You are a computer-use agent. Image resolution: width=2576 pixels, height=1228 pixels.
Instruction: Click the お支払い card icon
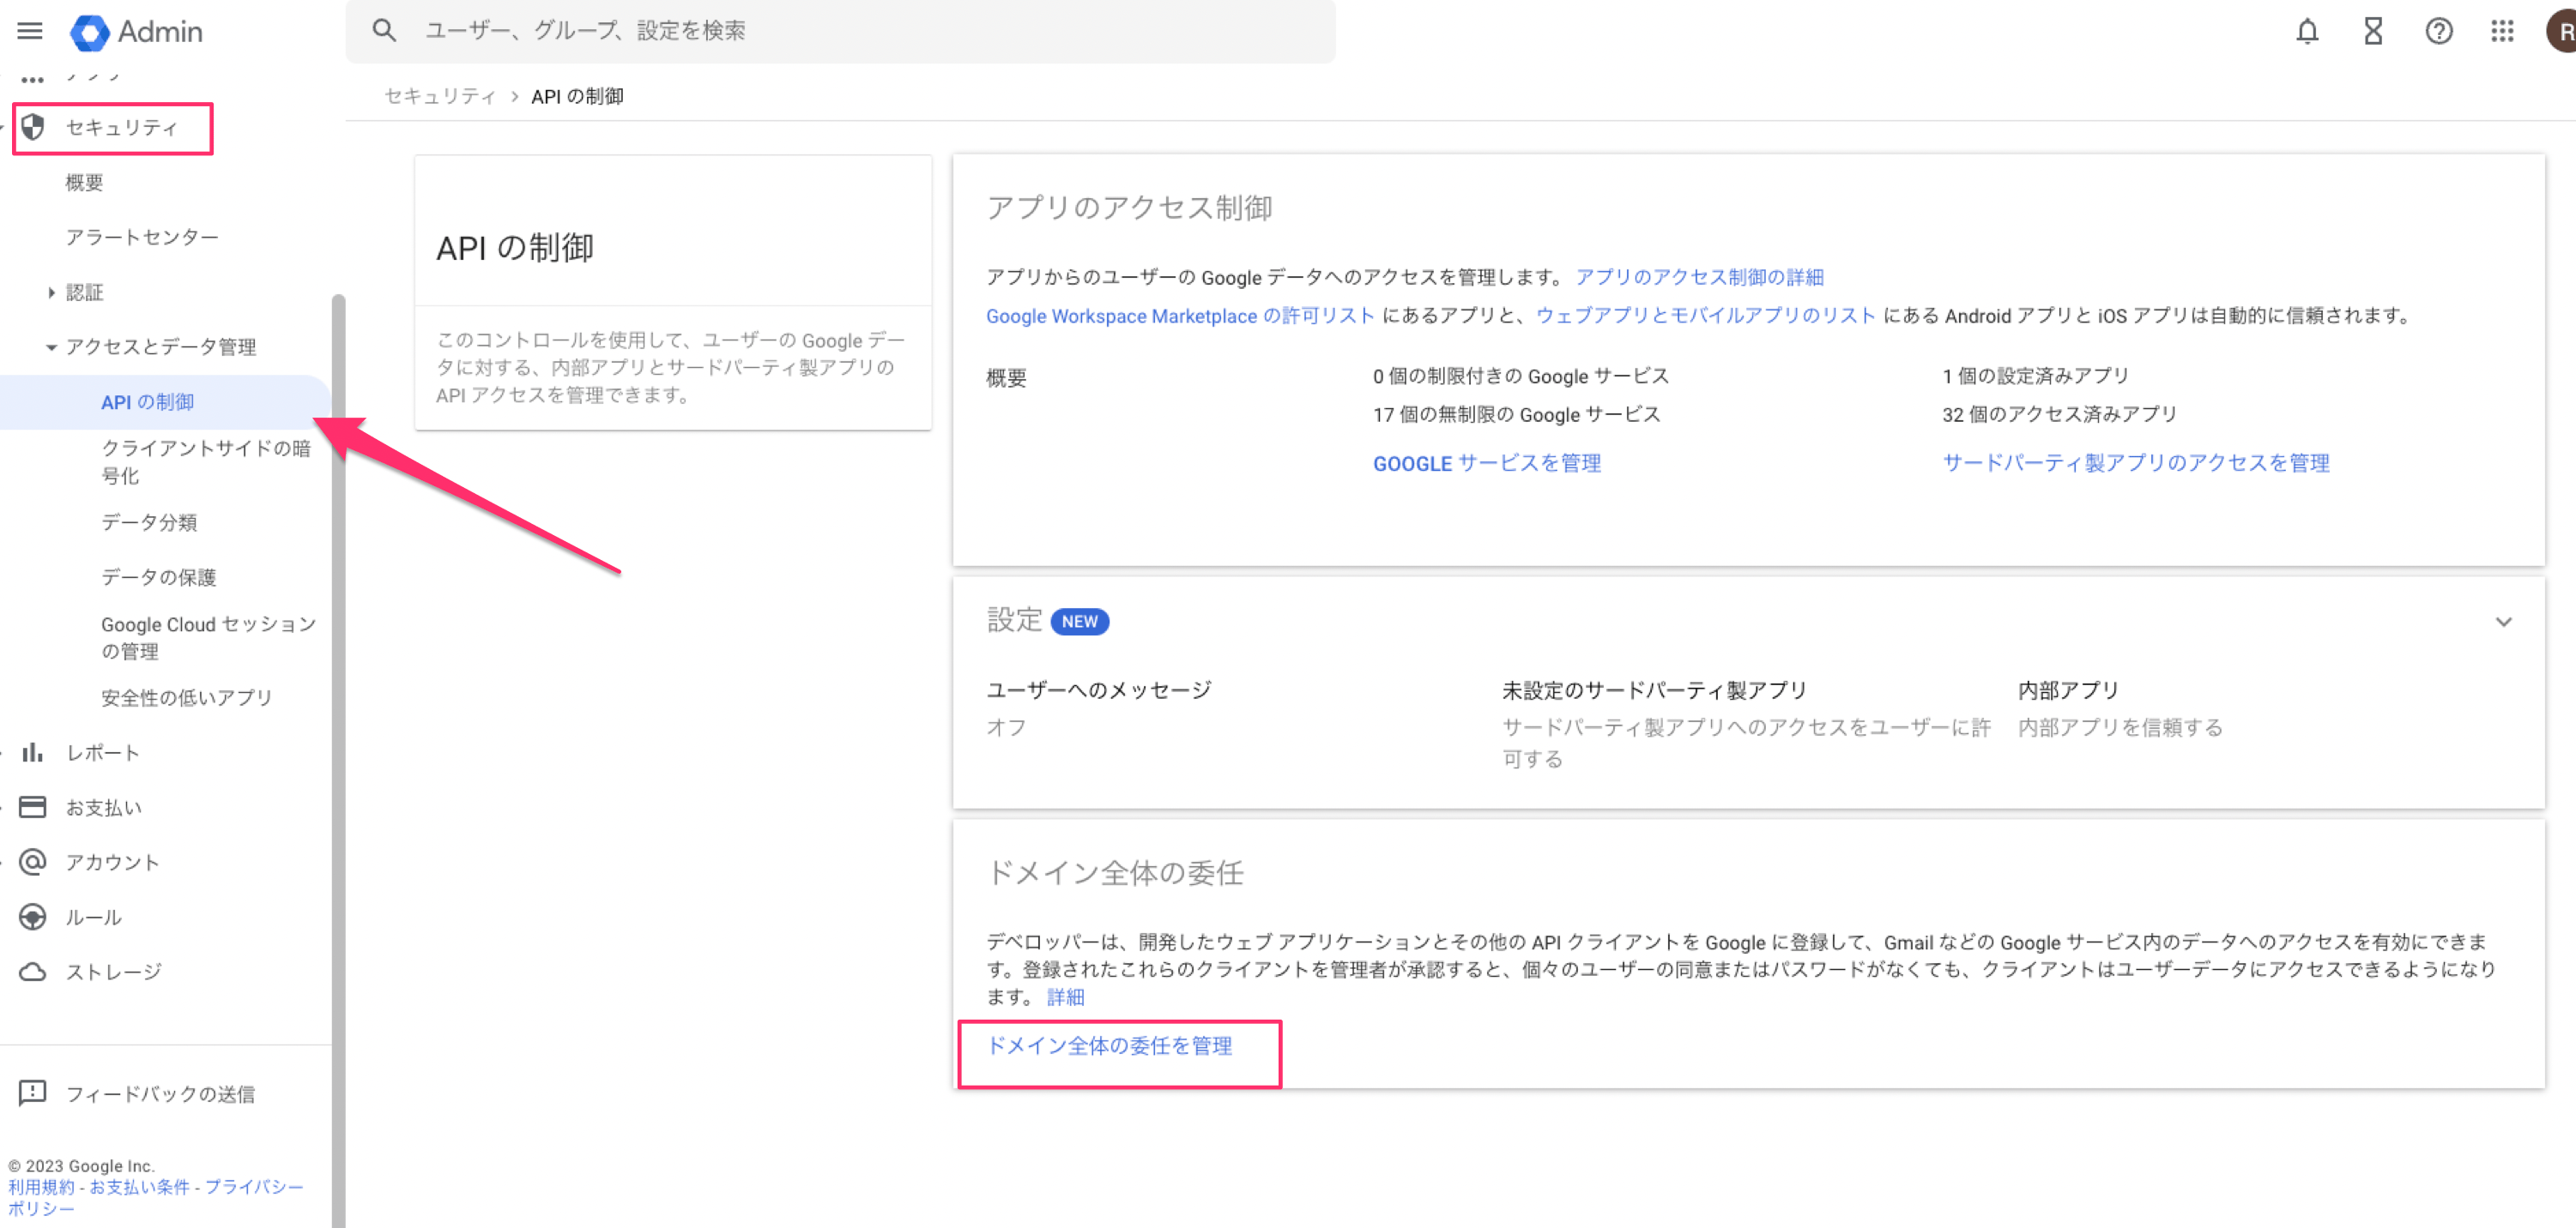click(33, 807)
